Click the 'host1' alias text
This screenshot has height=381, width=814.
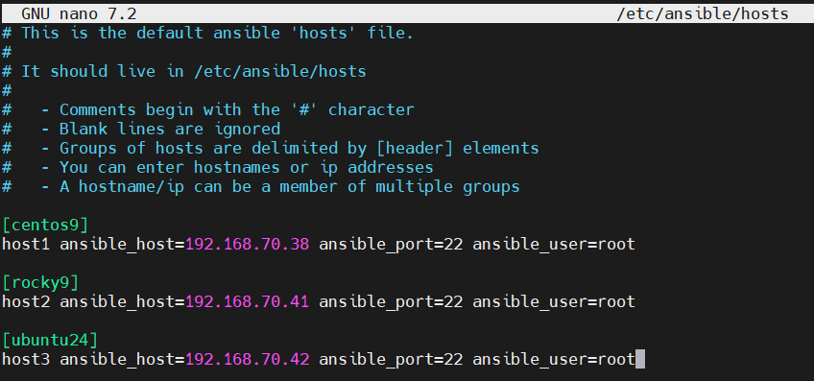(26, 245)
